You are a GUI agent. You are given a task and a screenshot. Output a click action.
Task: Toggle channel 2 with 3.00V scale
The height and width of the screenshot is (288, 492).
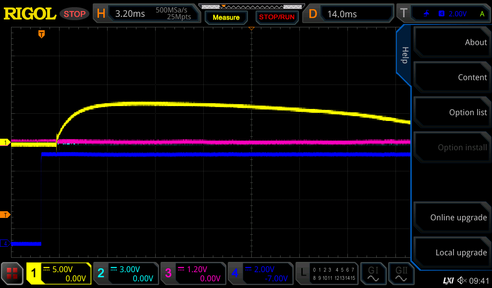pyautogui.click(x=126, y=274)
